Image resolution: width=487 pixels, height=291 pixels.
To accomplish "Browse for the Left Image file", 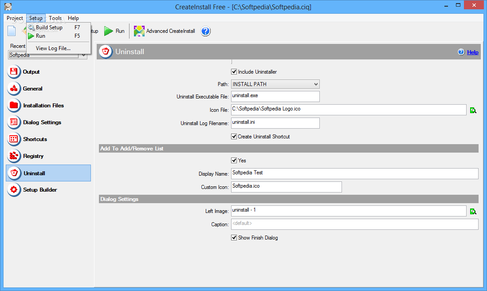I will [473, 212].
